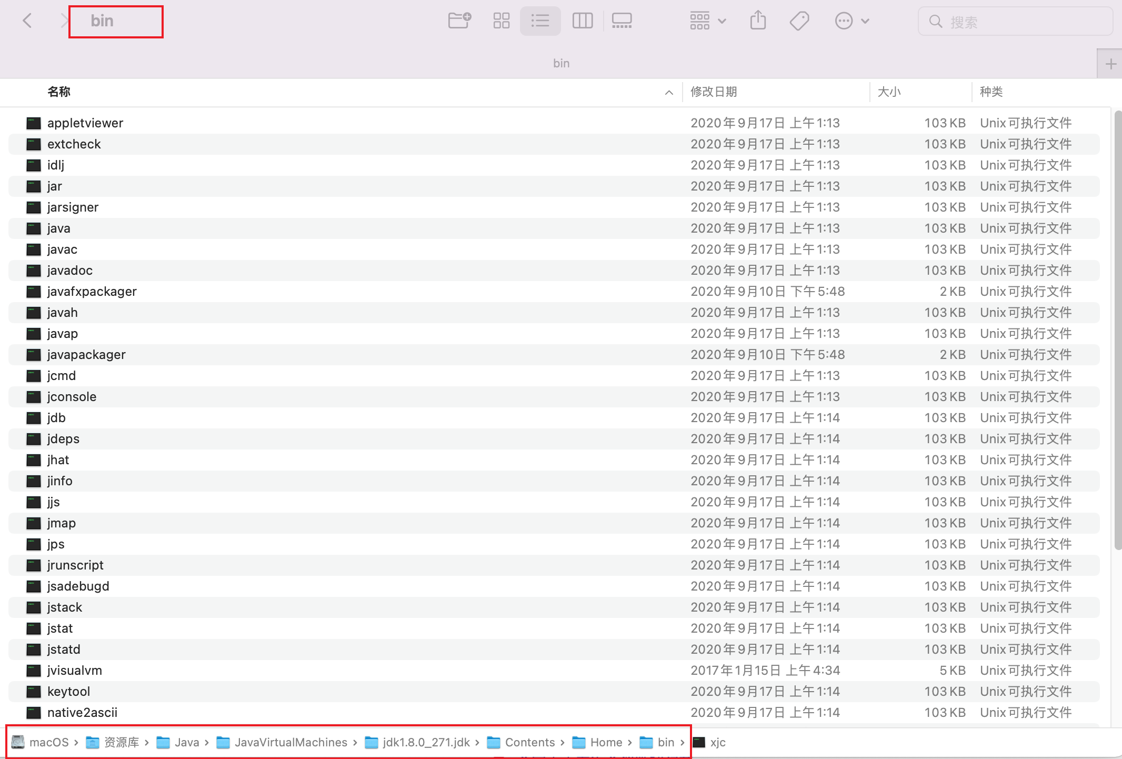Select the jar executable icon
1122x759 pixels.
[34, 186]
